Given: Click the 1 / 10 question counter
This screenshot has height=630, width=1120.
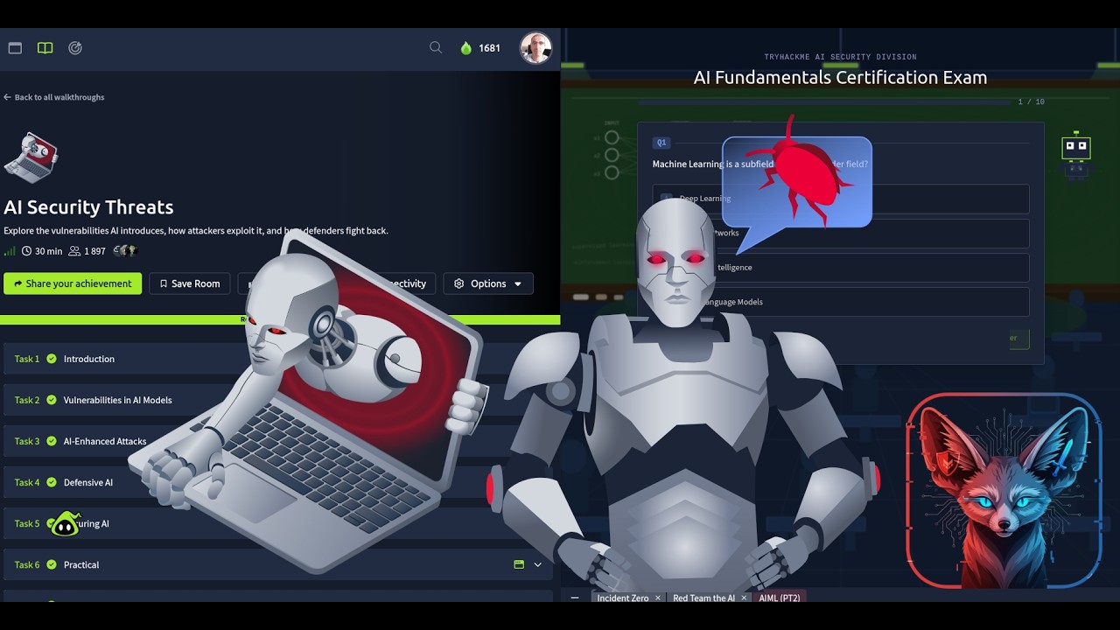Looking at the screenshot, I should [x=1031, y=101].
